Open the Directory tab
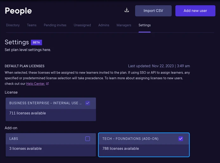The image size is (220, 163). tap(13, 25)
